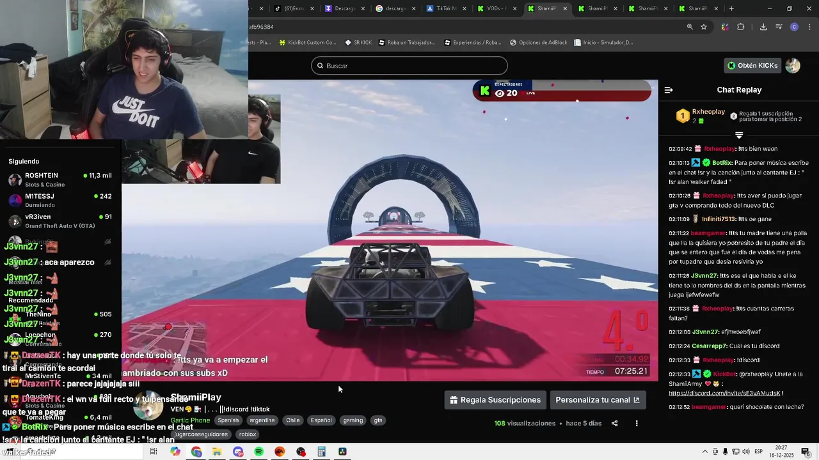The image size is (819, 460).
Task: Select the roblox tag
Action: 248,434
